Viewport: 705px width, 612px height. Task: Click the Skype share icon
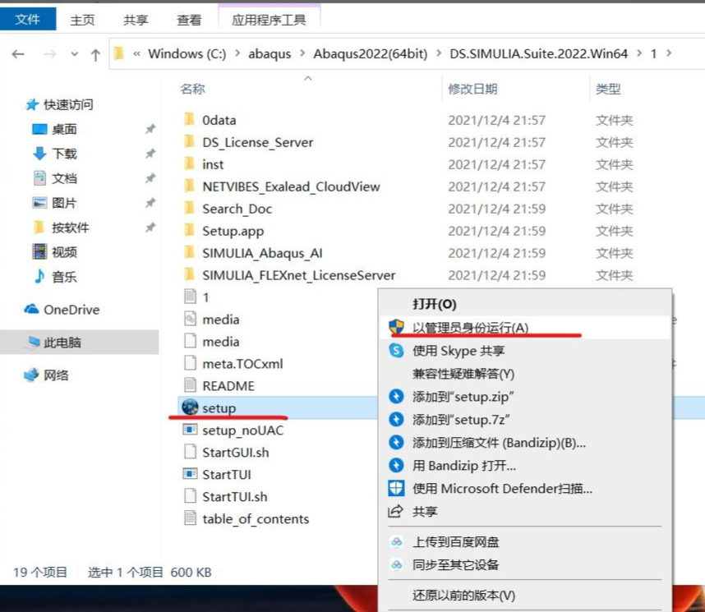tap(396, 350)
